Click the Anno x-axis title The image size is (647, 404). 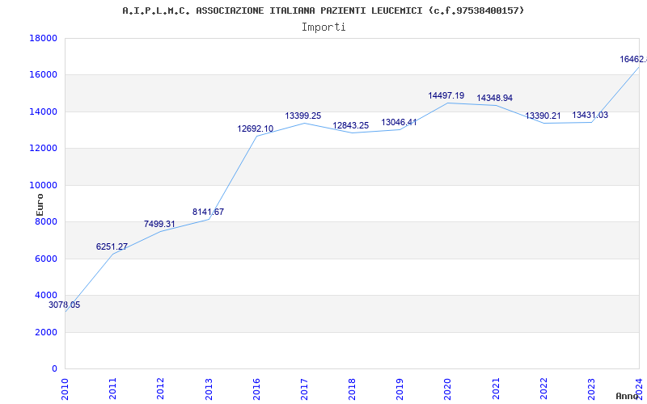coord(628,396)
